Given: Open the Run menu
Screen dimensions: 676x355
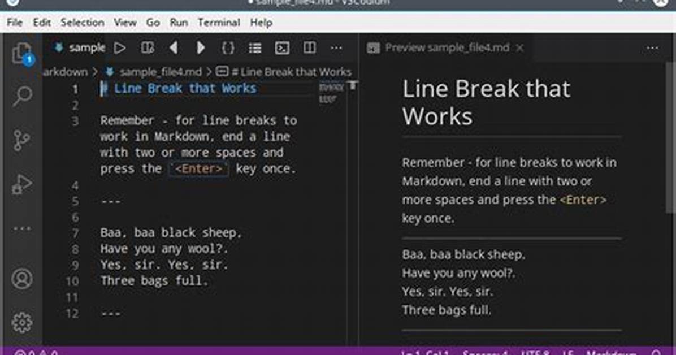Looking at the screenshot, I should 179,23.
